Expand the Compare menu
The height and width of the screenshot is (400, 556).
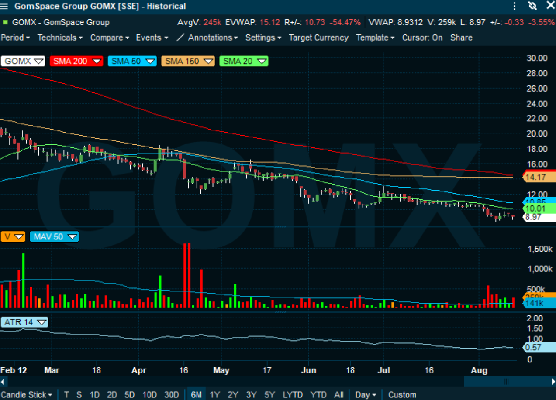(x=110, y=38)
